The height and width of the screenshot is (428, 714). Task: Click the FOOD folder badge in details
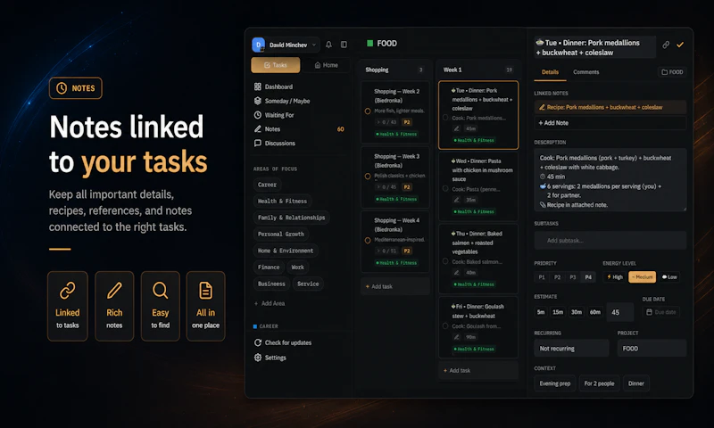click(672, 72)
